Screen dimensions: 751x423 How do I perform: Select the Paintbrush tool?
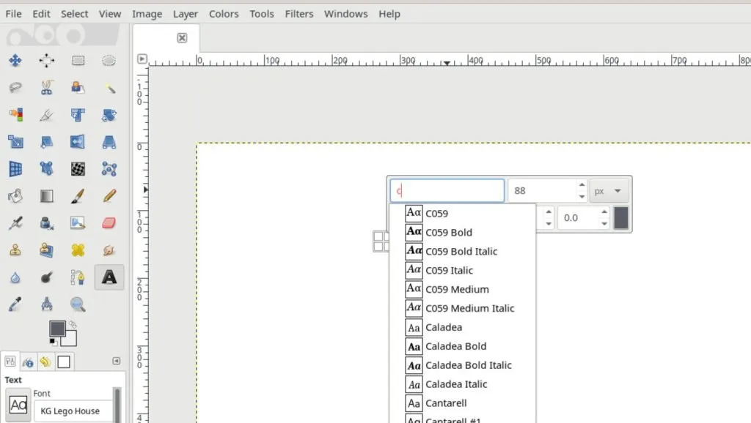[x=78, y=196]
